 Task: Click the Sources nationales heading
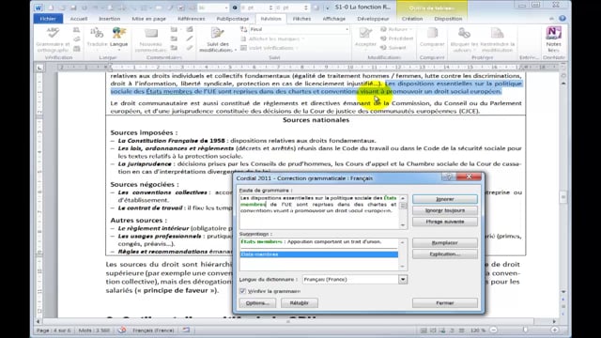(316, 120)
